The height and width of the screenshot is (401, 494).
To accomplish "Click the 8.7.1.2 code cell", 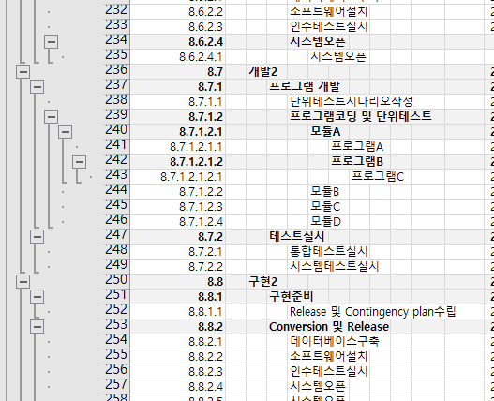I will (178, 117).
